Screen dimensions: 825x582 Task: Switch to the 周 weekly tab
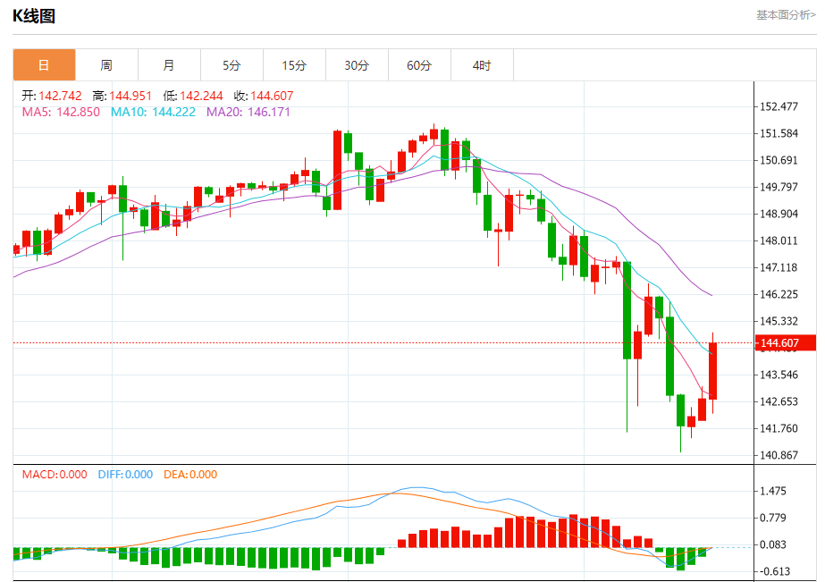(106, 64)
